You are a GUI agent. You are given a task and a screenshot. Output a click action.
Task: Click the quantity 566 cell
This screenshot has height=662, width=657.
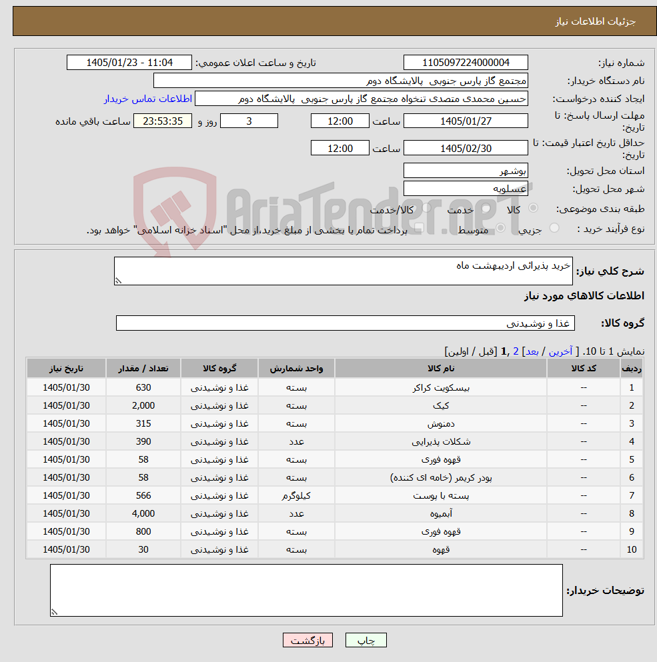point(143,495)
